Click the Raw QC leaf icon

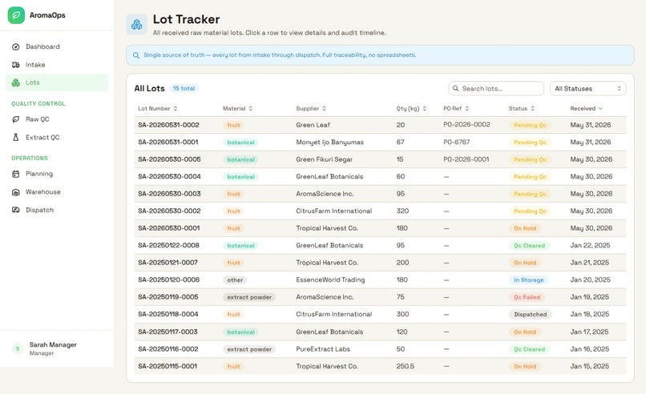coord(16,119)
